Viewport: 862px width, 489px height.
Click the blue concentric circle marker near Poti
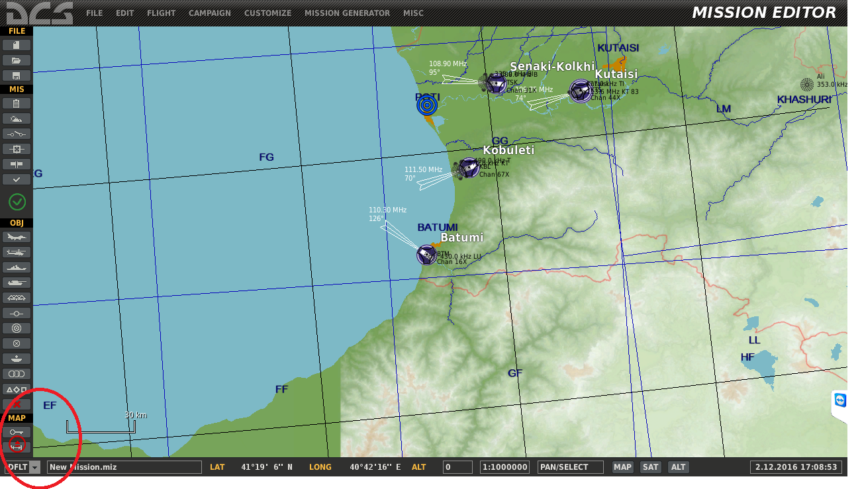click(x=428, y=105)
